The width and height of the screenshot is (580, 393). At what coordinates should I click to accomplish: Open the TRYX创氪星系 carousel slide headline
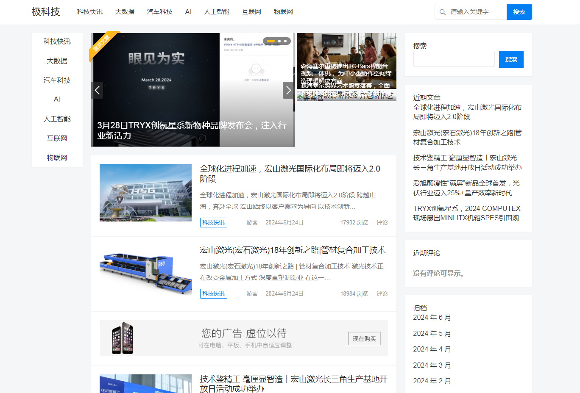(x=192, y=130)
